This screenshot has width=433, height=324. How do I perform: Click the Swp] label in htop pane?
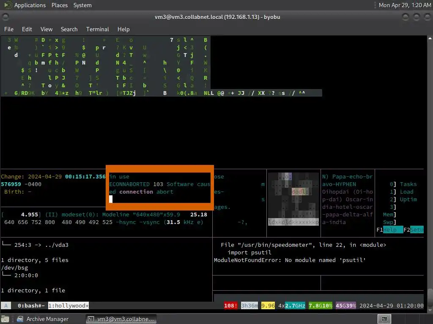coord(389,222)
